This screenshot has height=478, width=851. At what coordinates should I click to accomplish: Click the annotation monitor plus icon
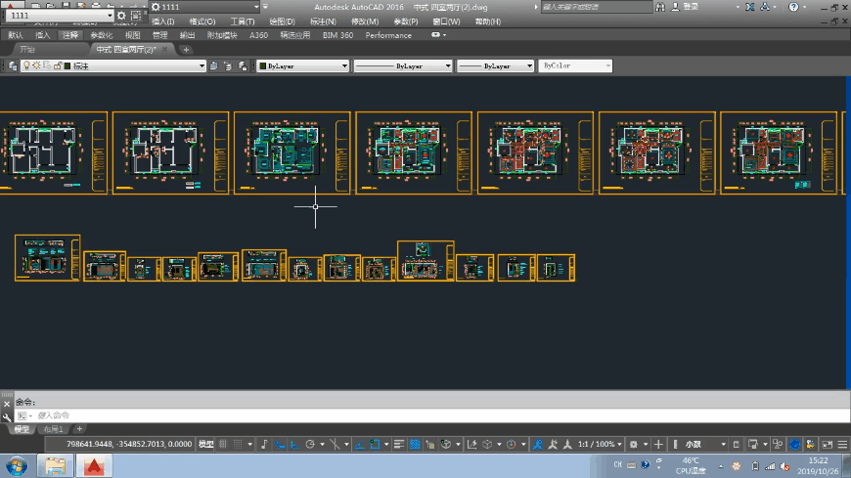pos(658,445)
